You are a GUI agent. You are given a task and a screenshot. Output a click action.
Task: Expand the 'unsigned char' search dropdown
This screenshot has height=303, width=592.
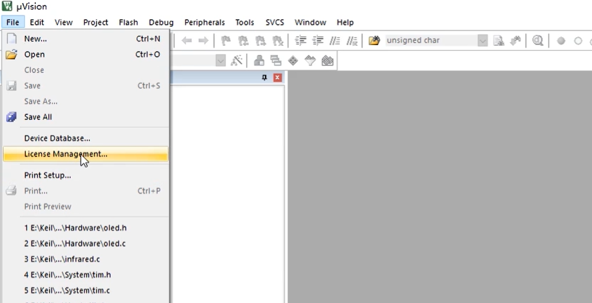(482, 40)
